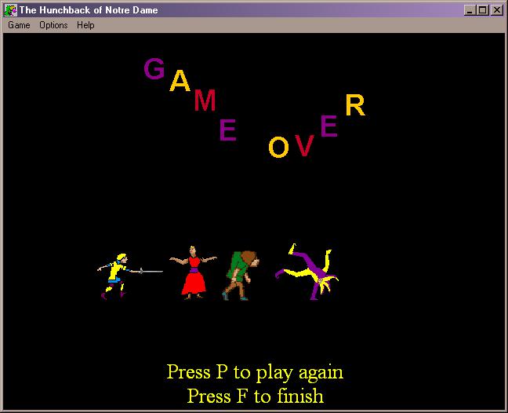The image size is (508, 413).
Task: Click the window title text
Action: [89, 10]
